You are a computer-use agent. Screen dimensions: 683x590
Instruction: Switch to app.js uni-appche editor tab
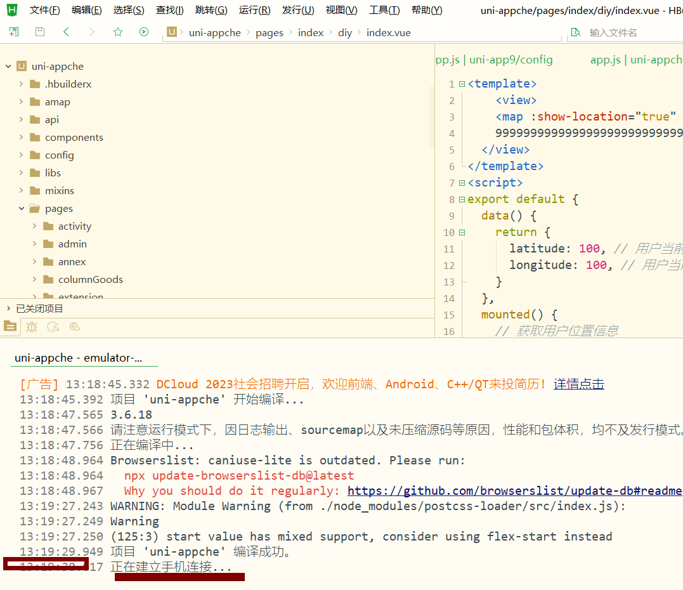point(637,60)
